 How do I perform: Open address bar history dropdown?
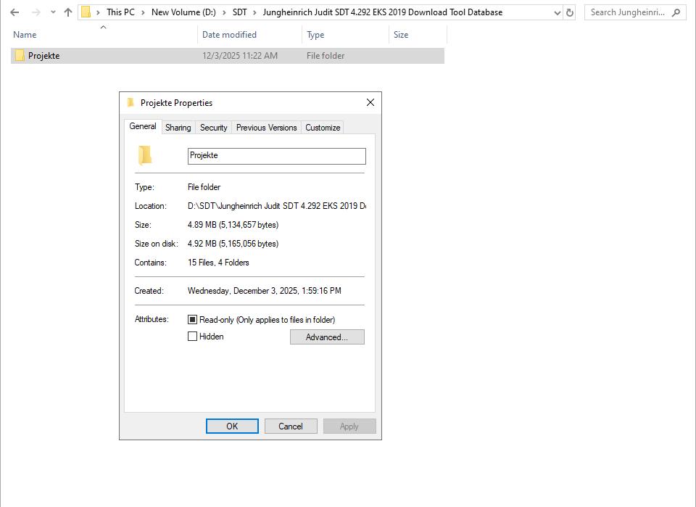[x=558, y=13]
